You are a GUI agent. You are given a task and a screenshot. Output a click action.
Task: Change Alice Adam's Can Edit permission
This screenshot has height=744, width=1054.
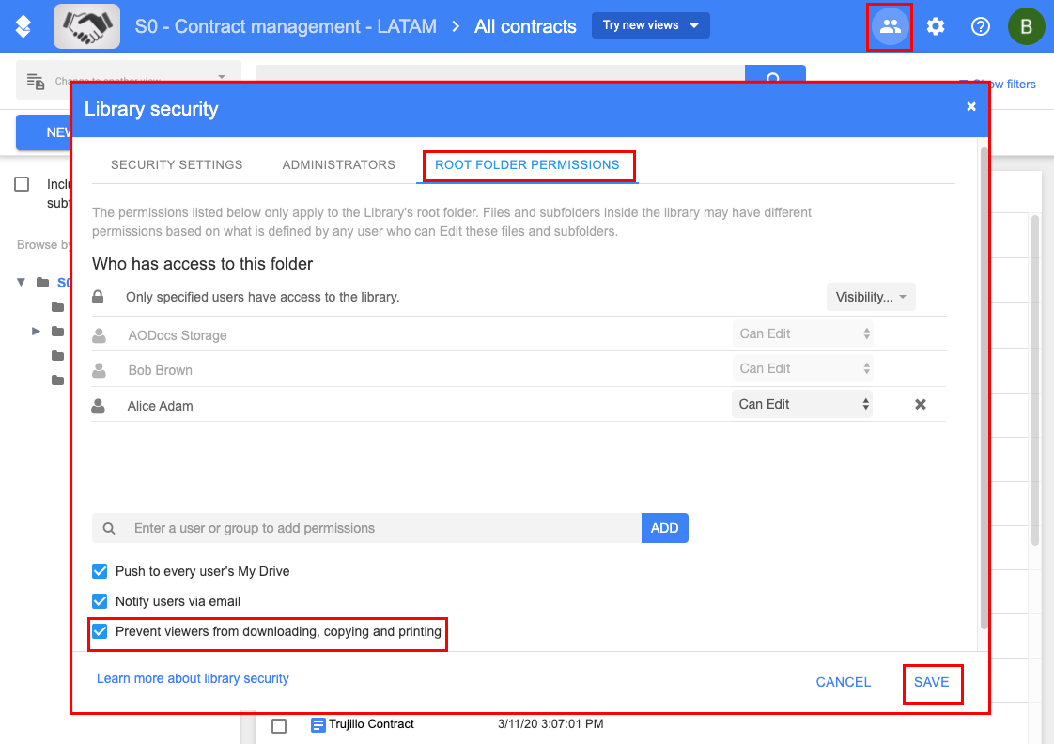click(802, 404)
